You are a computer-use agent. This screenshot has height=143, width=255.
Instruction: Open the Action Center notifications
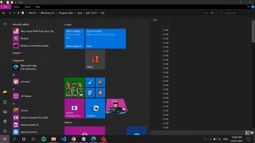tap(248, 139)
